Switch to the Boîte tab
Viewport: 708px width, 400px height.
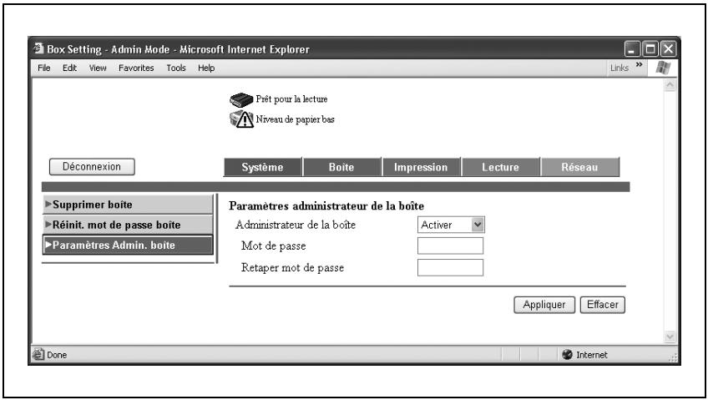point(341,167)
